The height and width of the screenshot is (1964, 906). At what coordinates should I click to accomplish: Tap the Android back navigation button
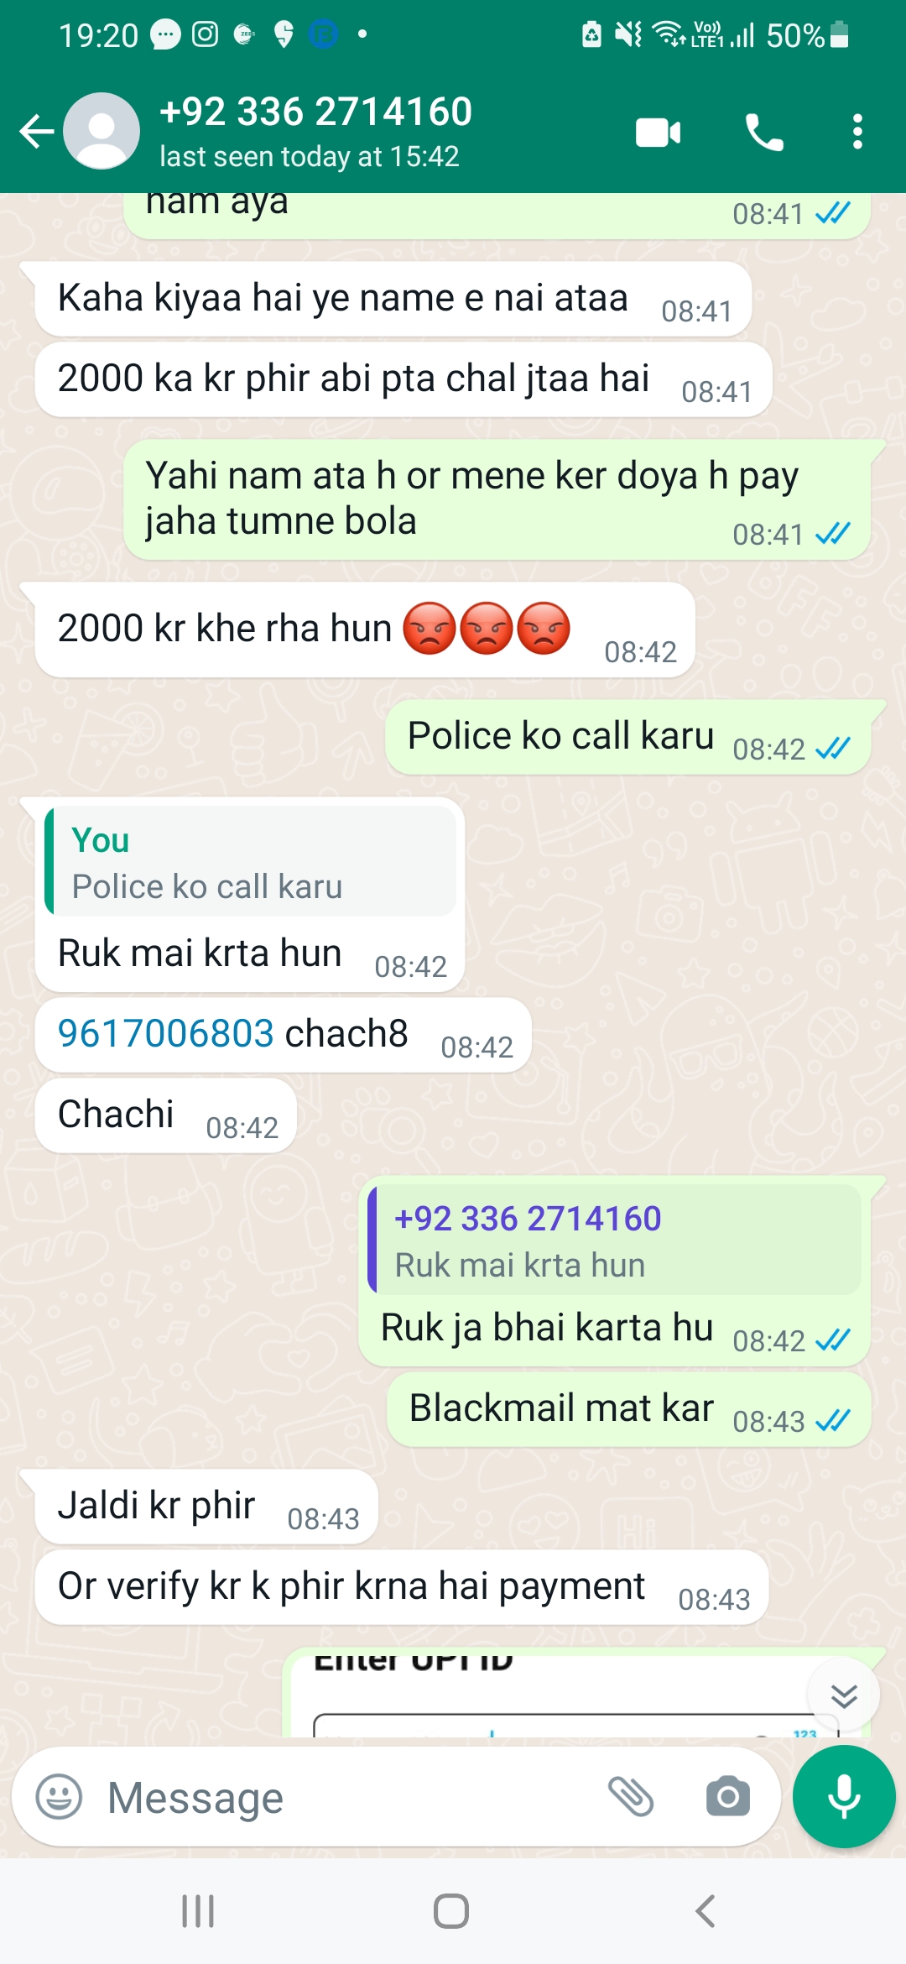coord(706,1911)
